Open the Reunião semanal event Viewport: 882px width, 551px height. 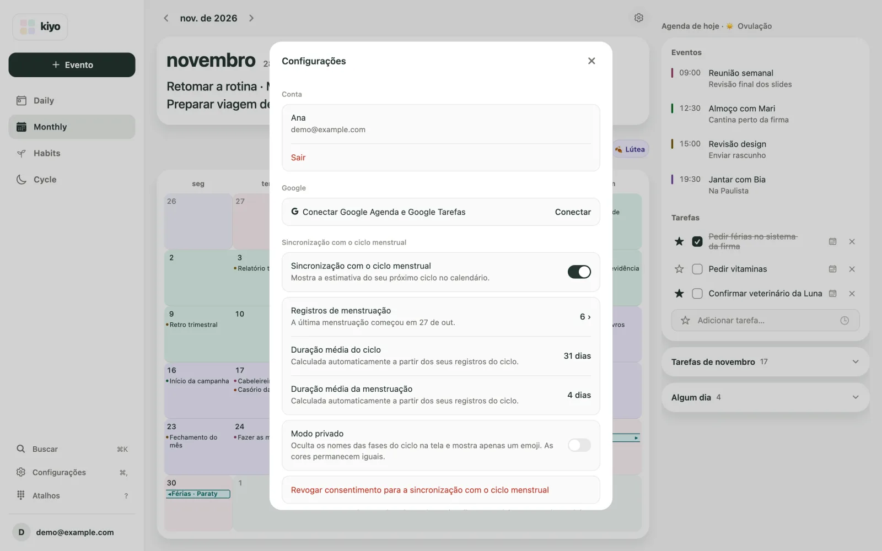coord(765,78)
